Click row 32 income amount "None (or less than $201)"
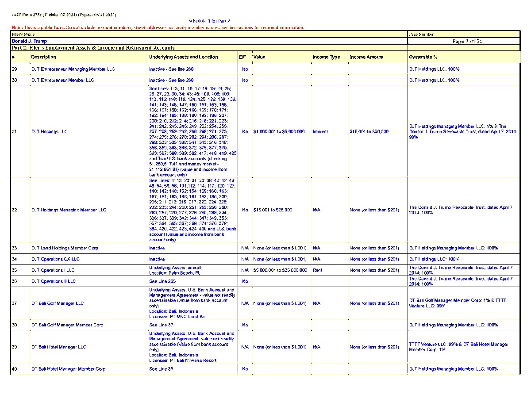This screenshot has width=531, height=410. click(x=374, y=210)
